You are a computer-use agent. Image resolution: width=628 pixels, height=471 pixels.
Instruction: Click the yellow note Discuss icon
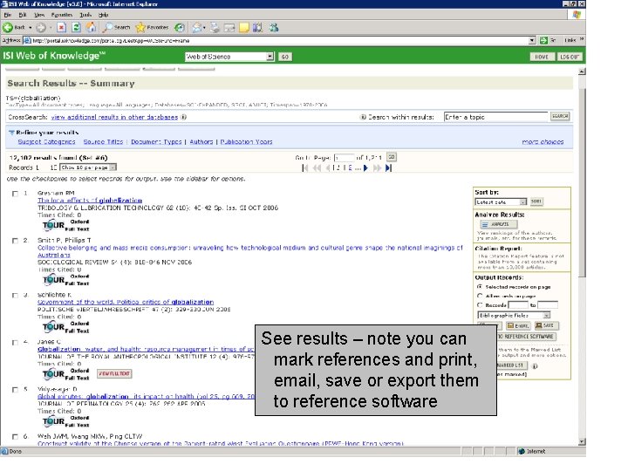(243, 27)
